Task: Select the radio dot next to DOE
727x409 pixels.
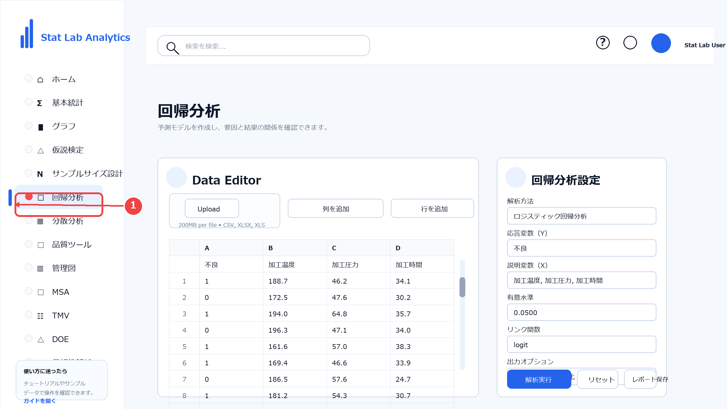Action: [28, 338]
